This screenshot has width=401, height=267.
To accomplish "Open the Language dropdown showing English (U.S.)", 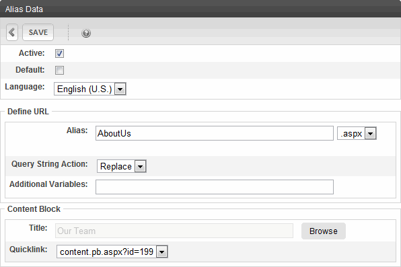I will point(89,89).
